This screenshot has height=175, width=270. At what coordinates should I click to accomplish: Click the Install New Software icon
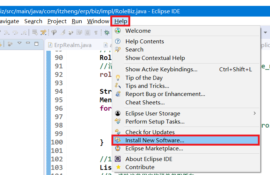(118, 140)
